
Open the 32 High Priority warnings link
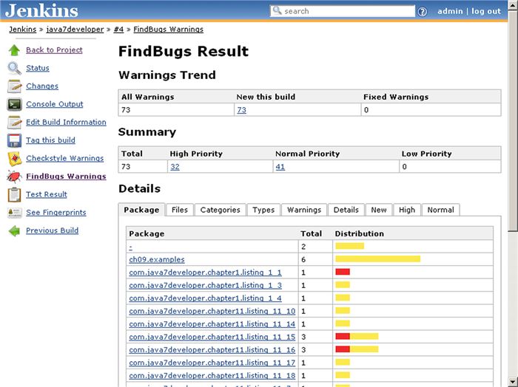[x=175, y=167]
